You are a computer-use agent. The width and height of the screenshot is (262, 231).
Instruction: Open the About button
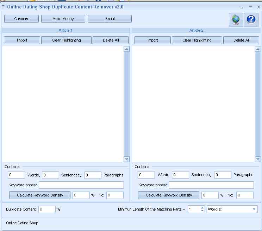(110, 19)
